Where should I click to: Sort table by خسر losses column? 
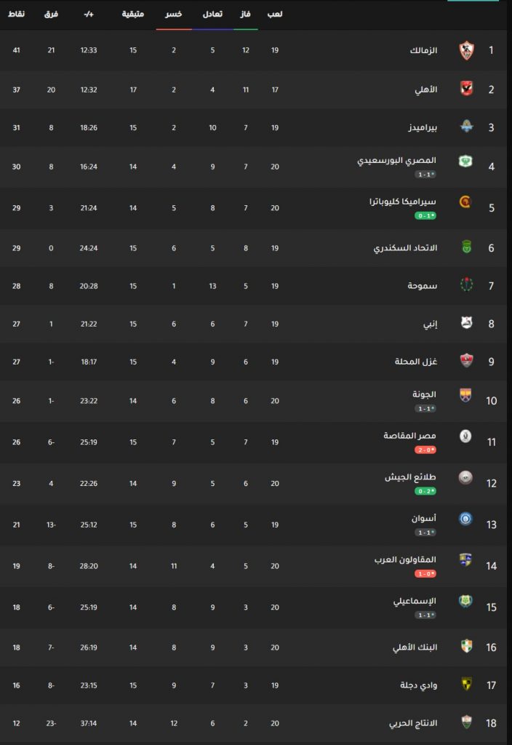173,15
